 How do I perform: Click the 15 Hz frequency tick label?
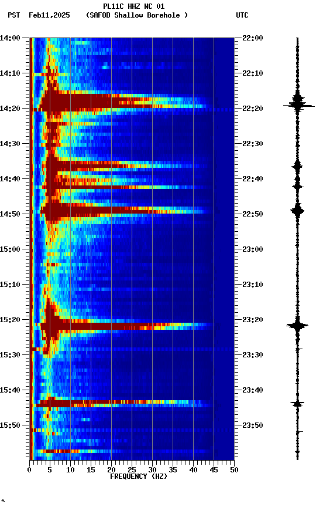(x=91, y=470)
